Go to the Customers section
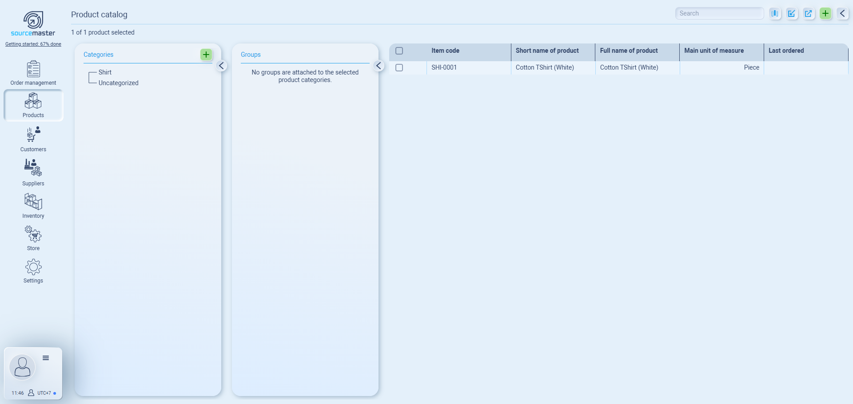The image size is (853, 404). click(33, 139)
